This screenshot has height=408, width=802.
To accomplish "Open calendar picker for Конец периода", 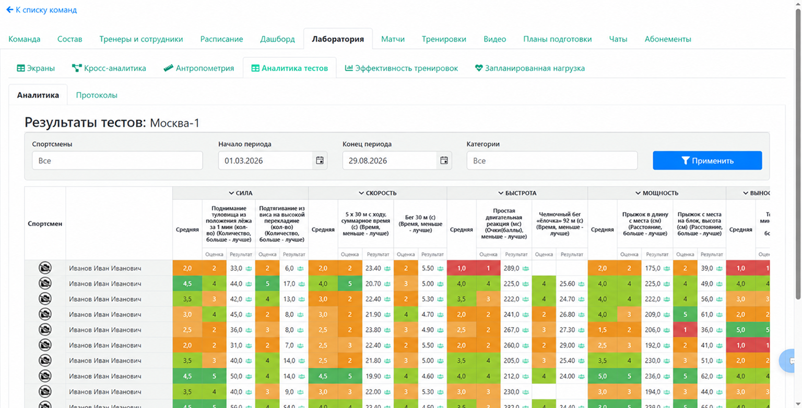I will (444, 160).
